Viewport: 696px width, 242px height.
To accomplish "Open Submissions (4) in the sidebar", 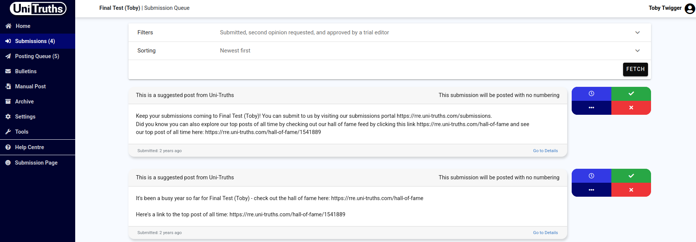I will pos(37,41).
